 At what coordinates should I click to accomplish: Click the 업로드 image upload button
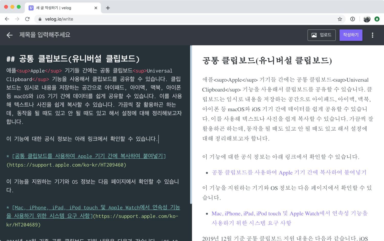(x=321, y=35)
